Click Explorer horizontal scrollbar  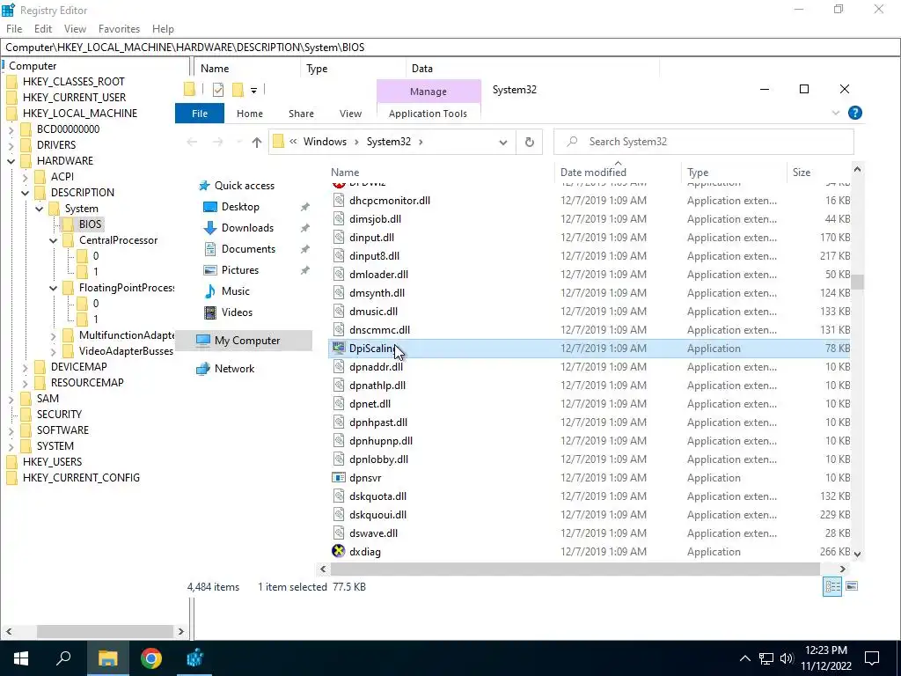(x=575, y=569)
